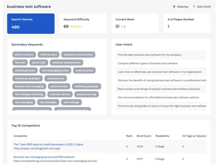
Task: Click intent 'Compare different types of business text software'
Action: point(161,63)
